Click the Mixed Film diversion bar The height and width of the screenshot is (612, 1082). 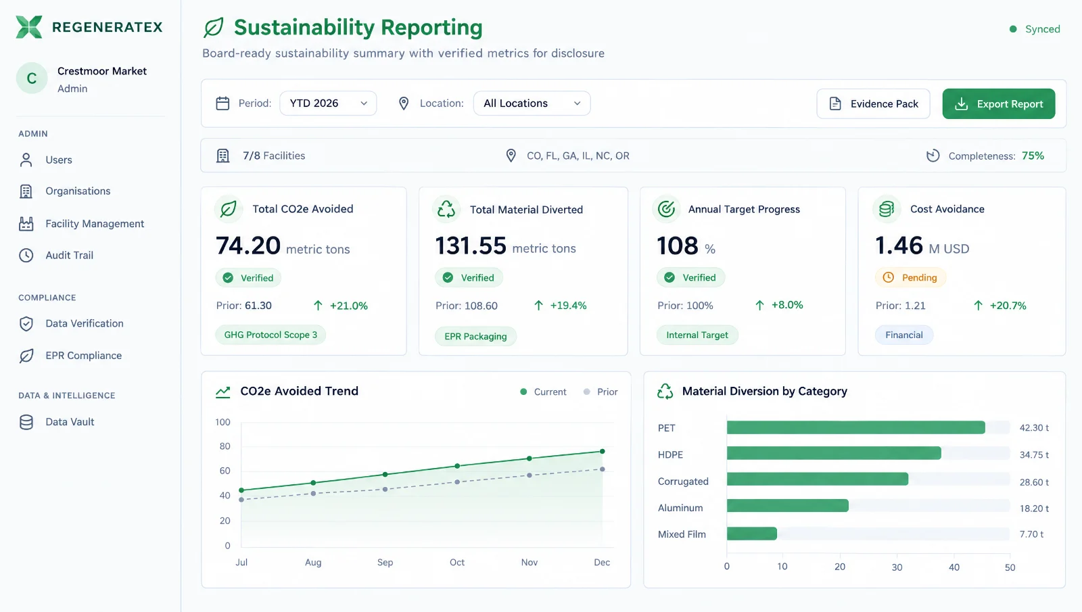752,534
